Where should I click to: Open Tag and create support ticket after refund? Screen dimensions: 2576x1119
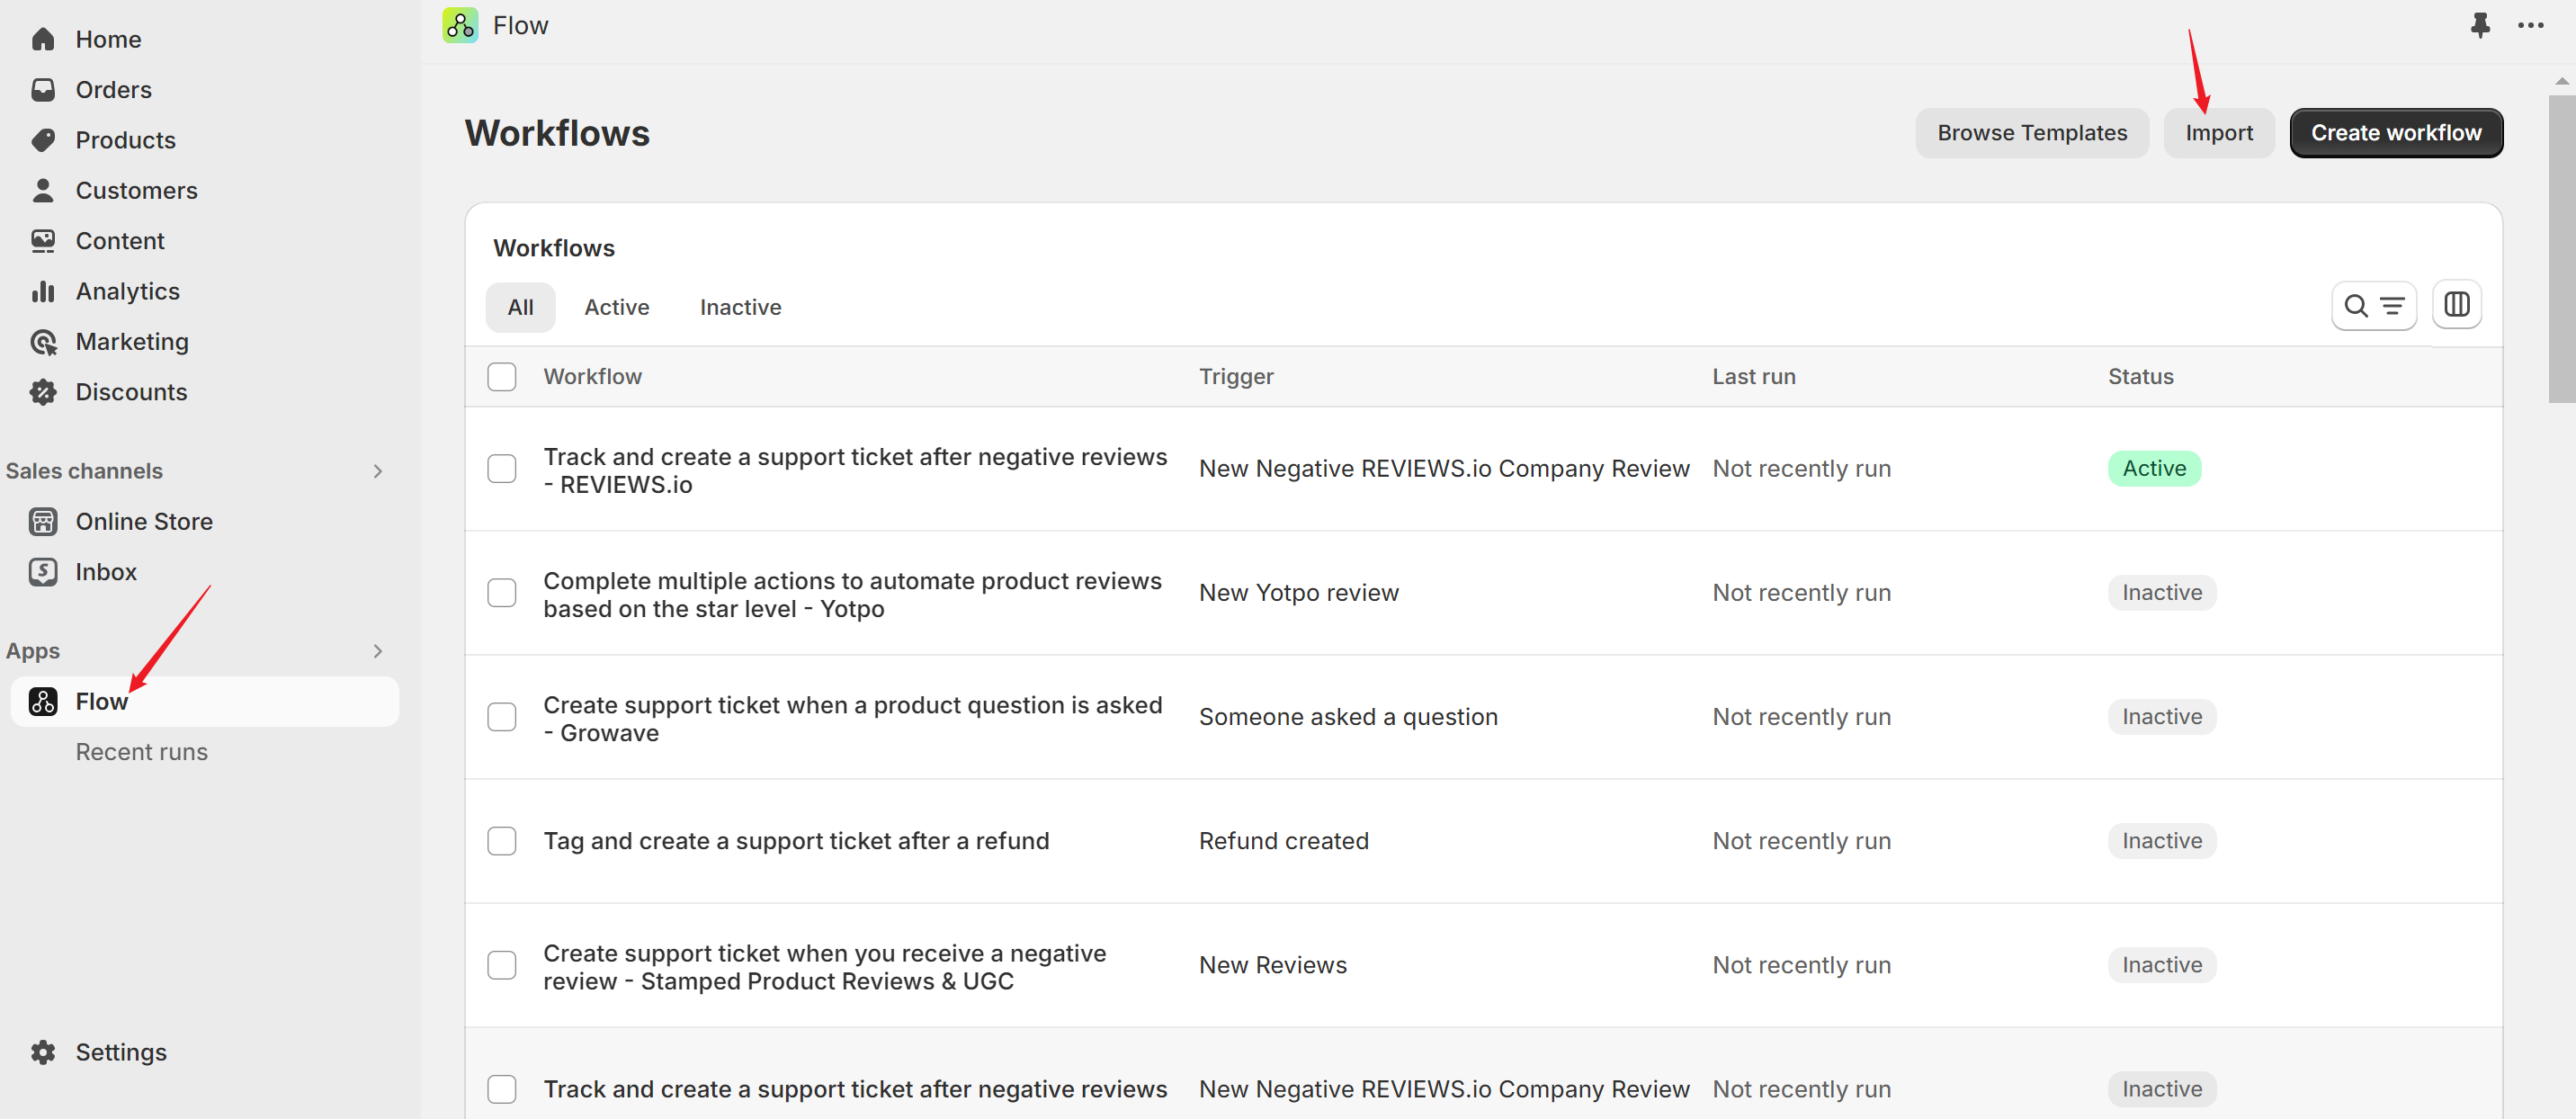click(x=796, y=841)
